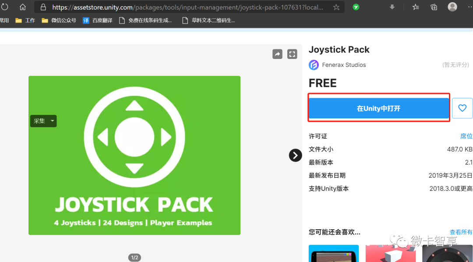
Task: Open fullscreen preview via the expand icon
Action: coord(292,54)
